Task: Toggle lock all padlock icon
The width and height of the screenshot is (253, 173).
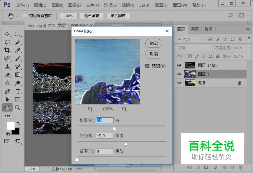Action: pos(218,56)
